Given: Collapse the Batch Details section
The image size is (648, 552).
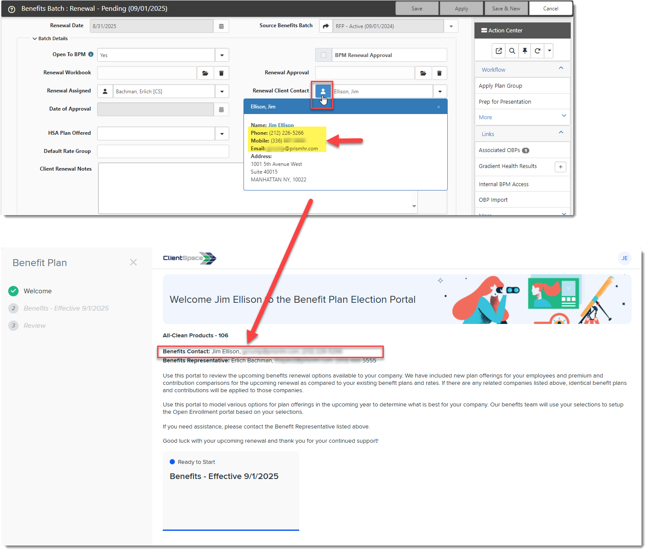Looking at the screenshot, I should [x=35, y=38].
